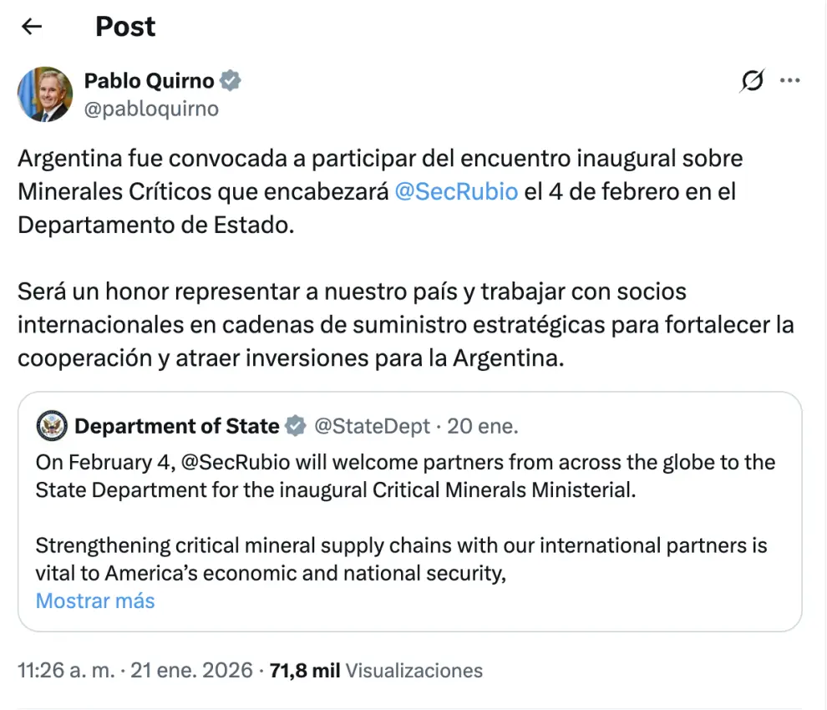This screenshot has height=710, width=827.
Task: Click the post timestamp 11:26 a. m.
Action: tap(66, 670)
